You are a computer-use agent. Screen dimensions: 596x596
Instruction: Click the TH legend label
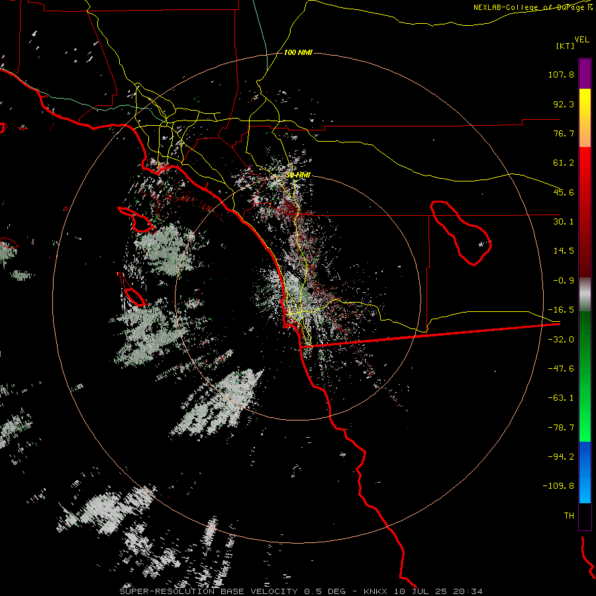click(x=569, y=516)
